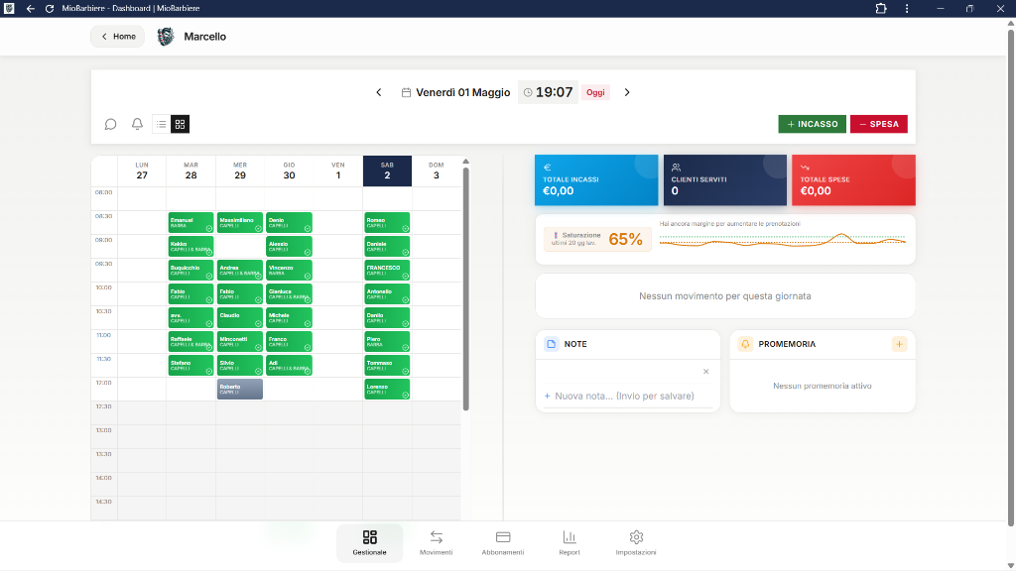Go to the previous day arrow

[x=379, y=92]
